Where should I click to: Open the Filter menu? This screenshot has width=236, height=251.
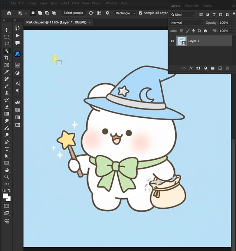(75, 3)
